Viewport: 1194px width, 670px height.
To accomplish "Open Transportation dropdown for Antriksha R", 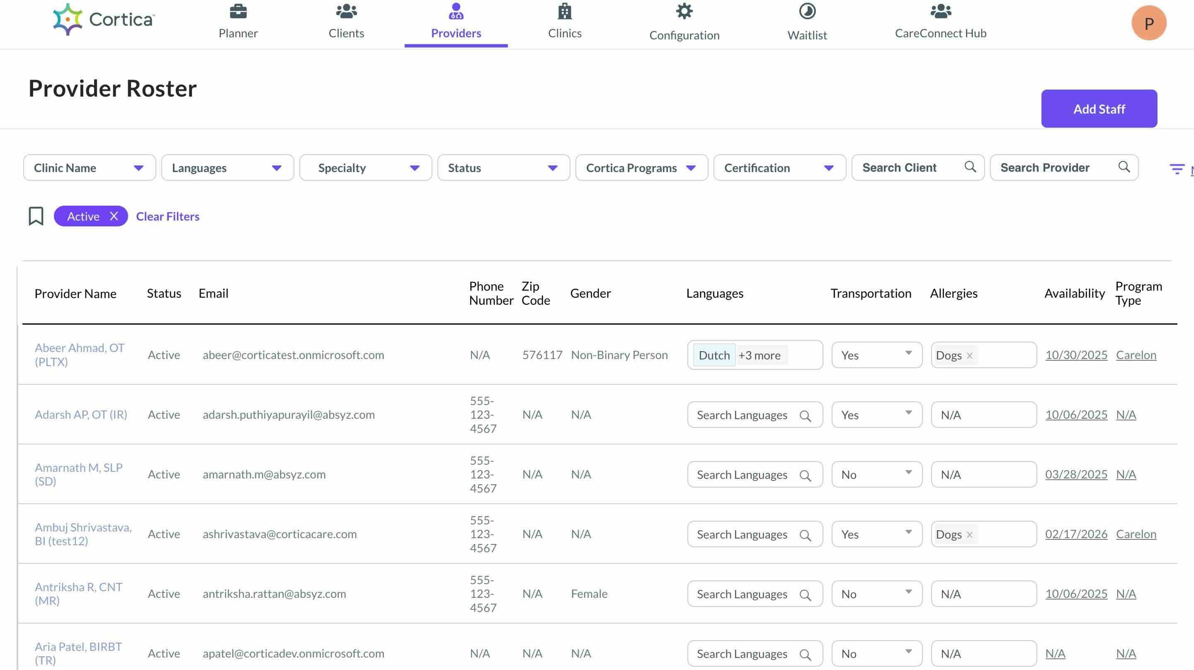I will click(877, 594).
